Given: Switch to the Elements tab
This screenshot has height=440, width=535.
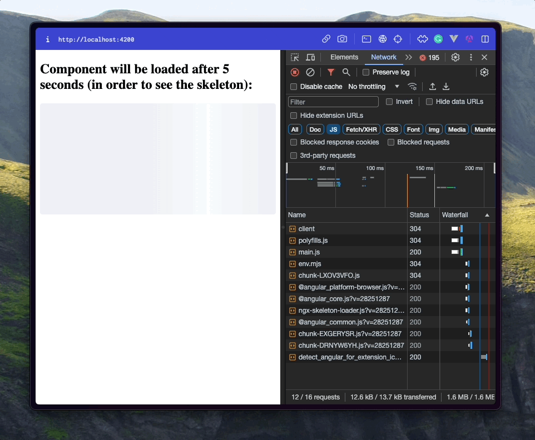Looking at the screenshot, I should point(344,57).
